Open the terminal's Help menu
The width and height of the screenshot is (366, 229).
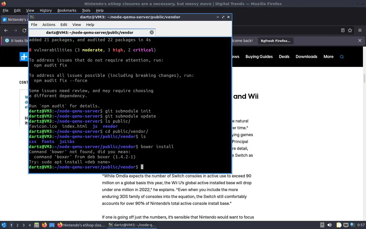tap(90, 25)
